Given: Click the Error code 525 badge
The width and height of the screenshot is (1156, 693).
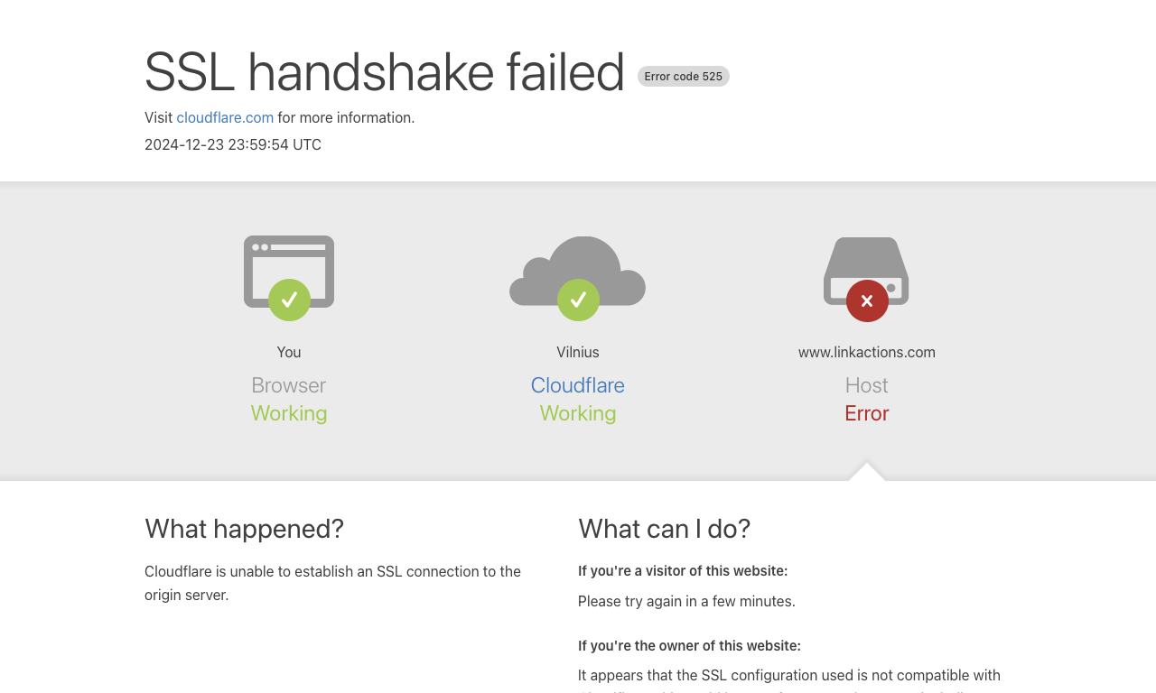Looking at the screenshot, I should [x=684, y=77].
